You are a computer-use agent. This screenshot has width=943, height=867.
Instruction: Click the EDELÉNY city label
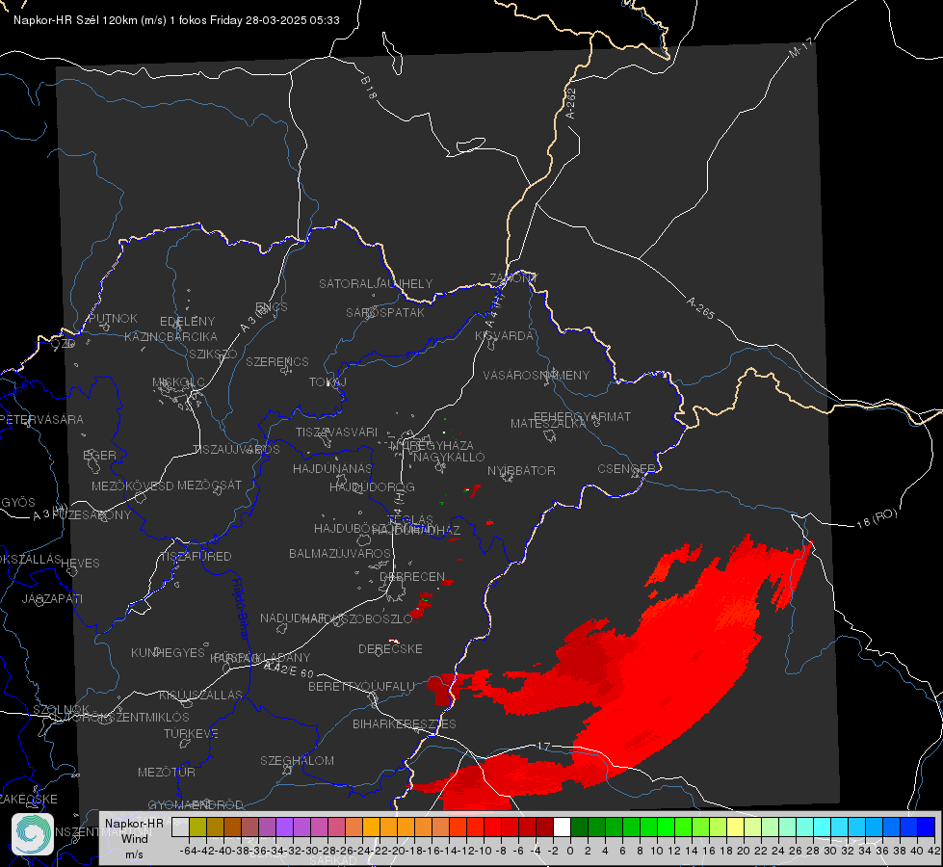coord(188,322)
